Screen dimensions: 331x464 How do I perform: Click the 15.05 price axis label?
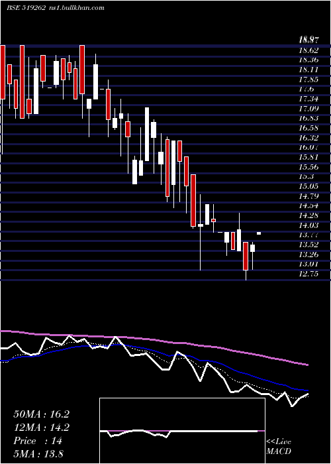click(x=308, y=186)
